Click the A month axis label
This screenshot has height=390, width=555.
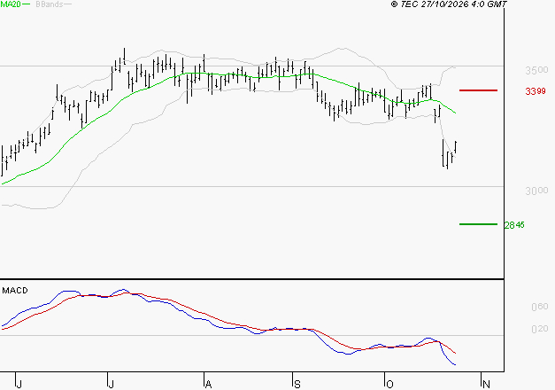[x=209, y=384]
